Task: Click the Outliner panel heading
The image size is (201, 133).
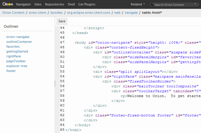Action: pyautogui.click(x=11, y=26)
